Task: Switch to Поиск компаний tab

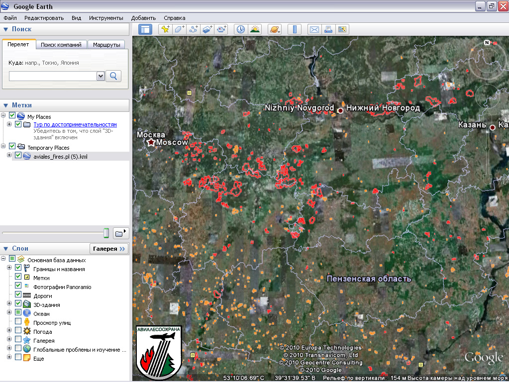Action: point(61,45)
